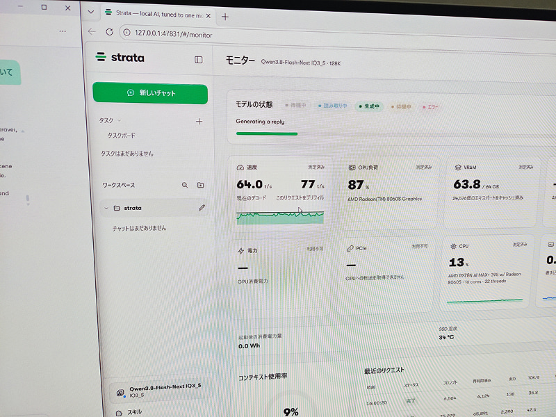The height and width of the screenshot is (417, 556).
Task: Click the address bar showing 127.0.0.1:47831/#/monitor
Action: [x=173, y=34]
